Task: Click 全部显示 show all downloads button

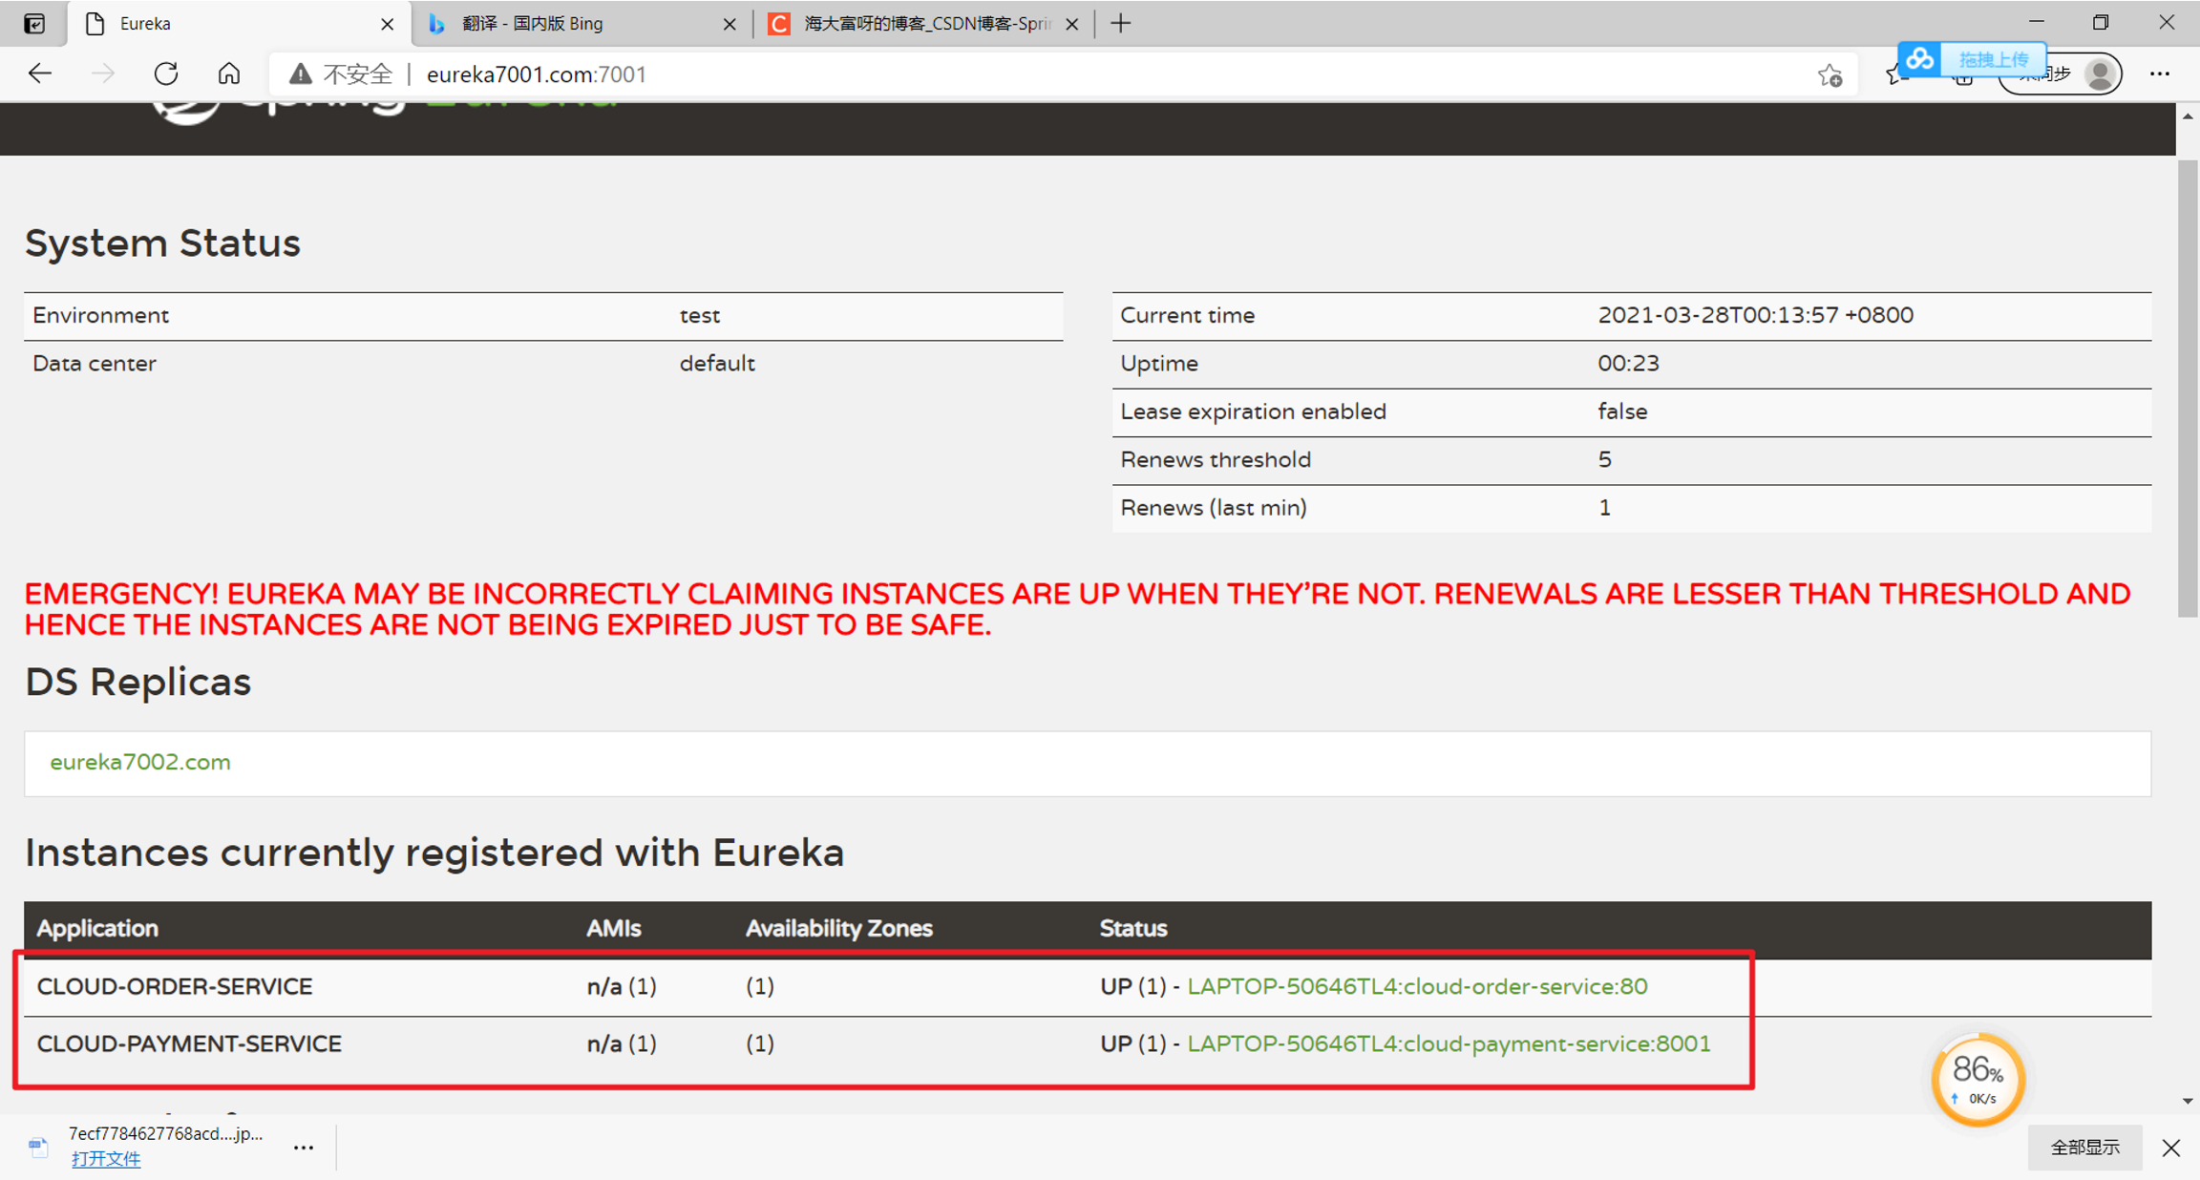Action: (2084, 1147)
